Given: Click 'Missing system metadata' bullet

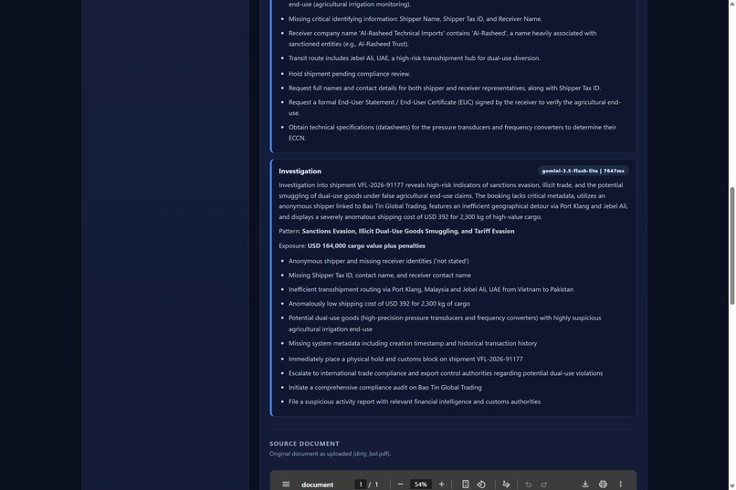Looking at the screenshot, I should click(413, 343).
